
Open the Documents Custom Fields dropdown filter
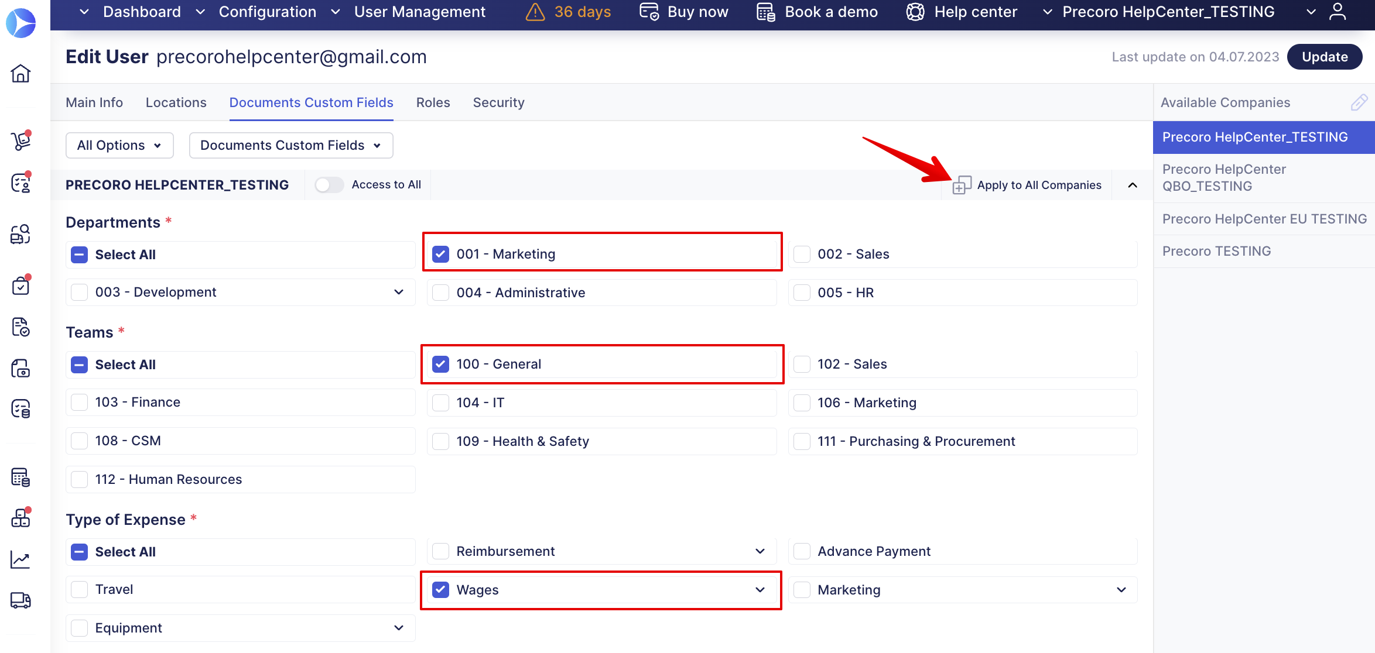pos(291,145)
